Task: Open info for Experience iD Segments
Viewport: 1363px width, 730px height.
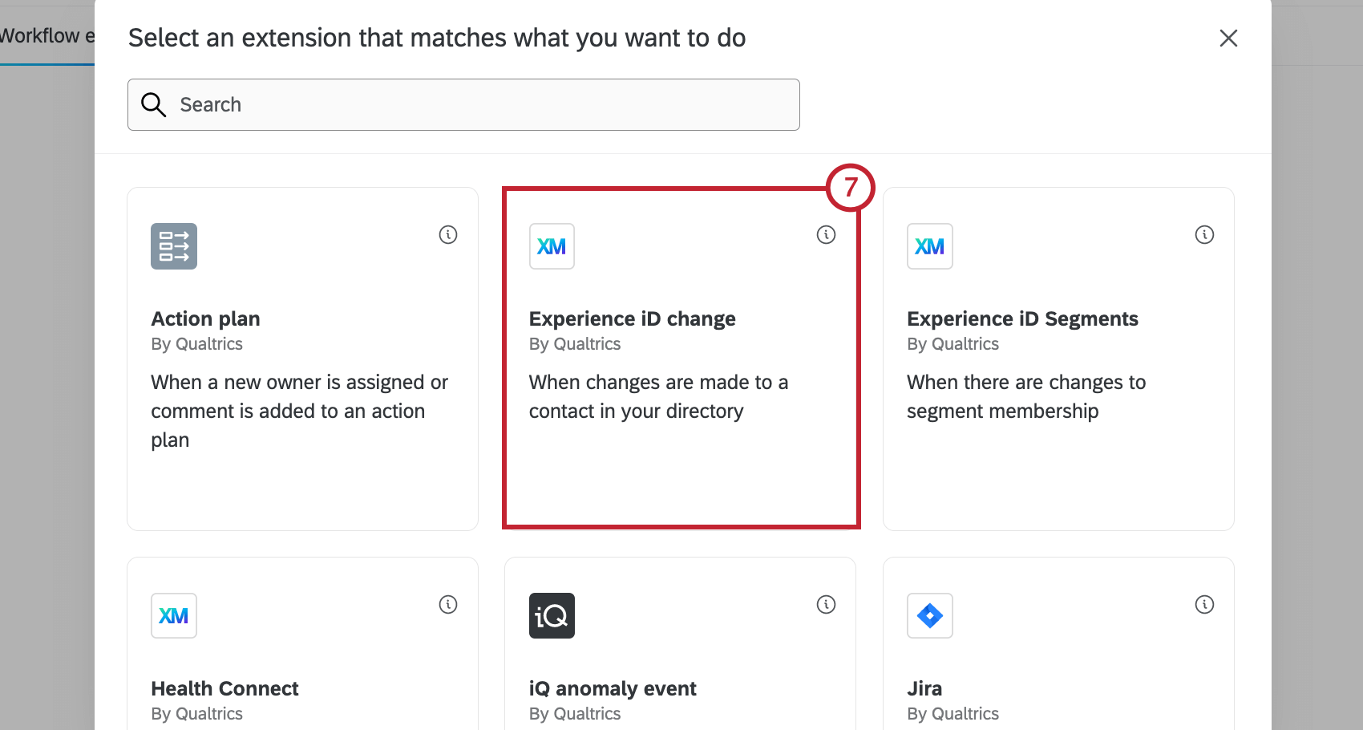Action: coord(1204,234)
